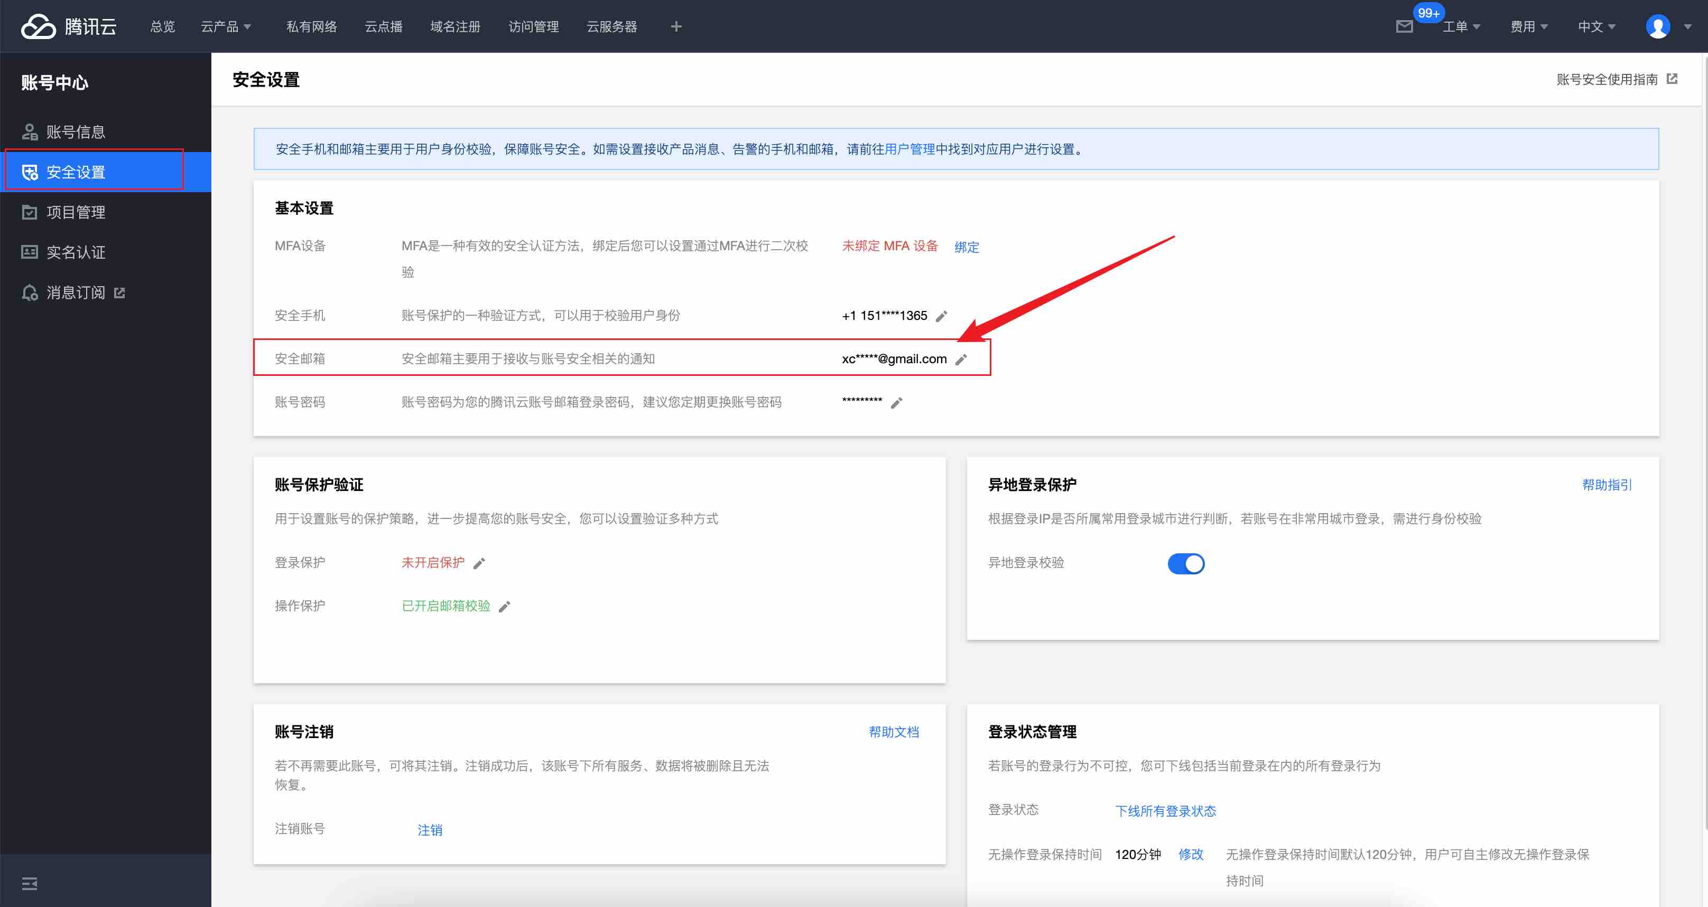Open the 用户管理 link in notice
This screenshot has height=907, width=1708.
coord(909,149)
